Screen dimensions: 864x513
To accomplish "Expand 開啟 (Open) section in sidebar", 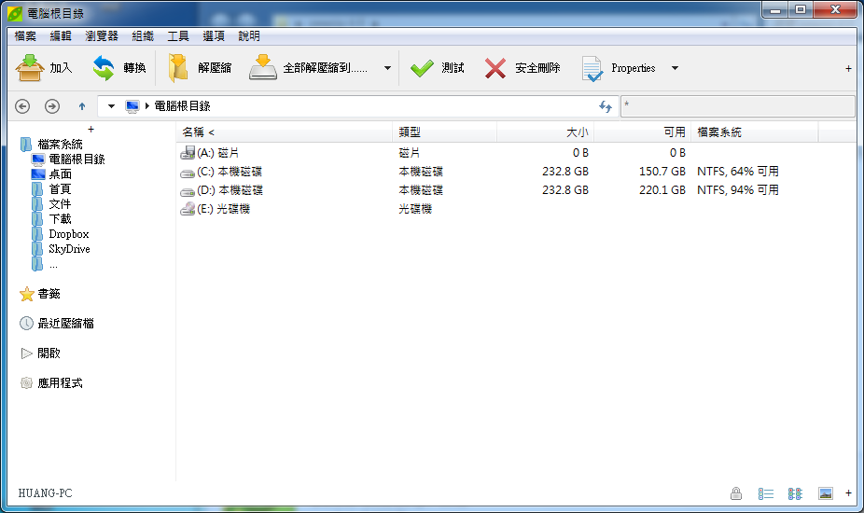I will 40,354.
